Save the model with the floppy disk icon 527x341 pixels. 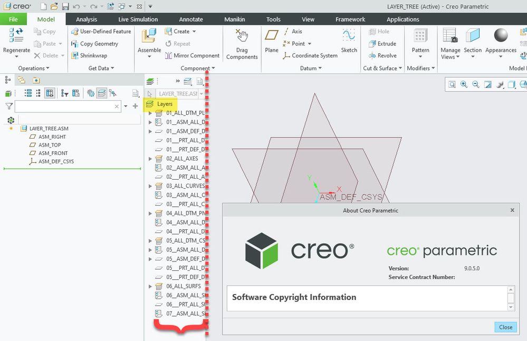pos(65,6)
